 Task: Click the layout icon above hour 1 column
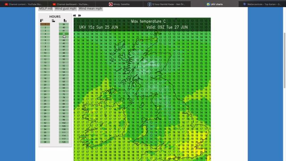42,21
